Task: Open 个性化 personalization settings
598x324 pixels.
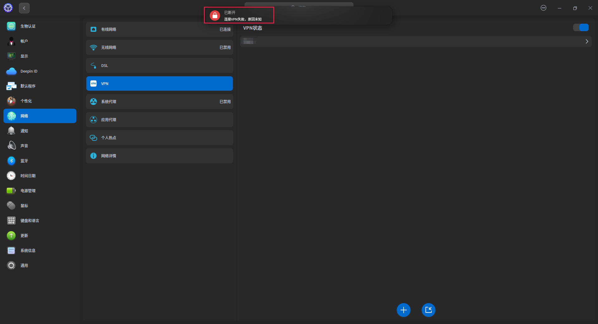Action: 11,101
